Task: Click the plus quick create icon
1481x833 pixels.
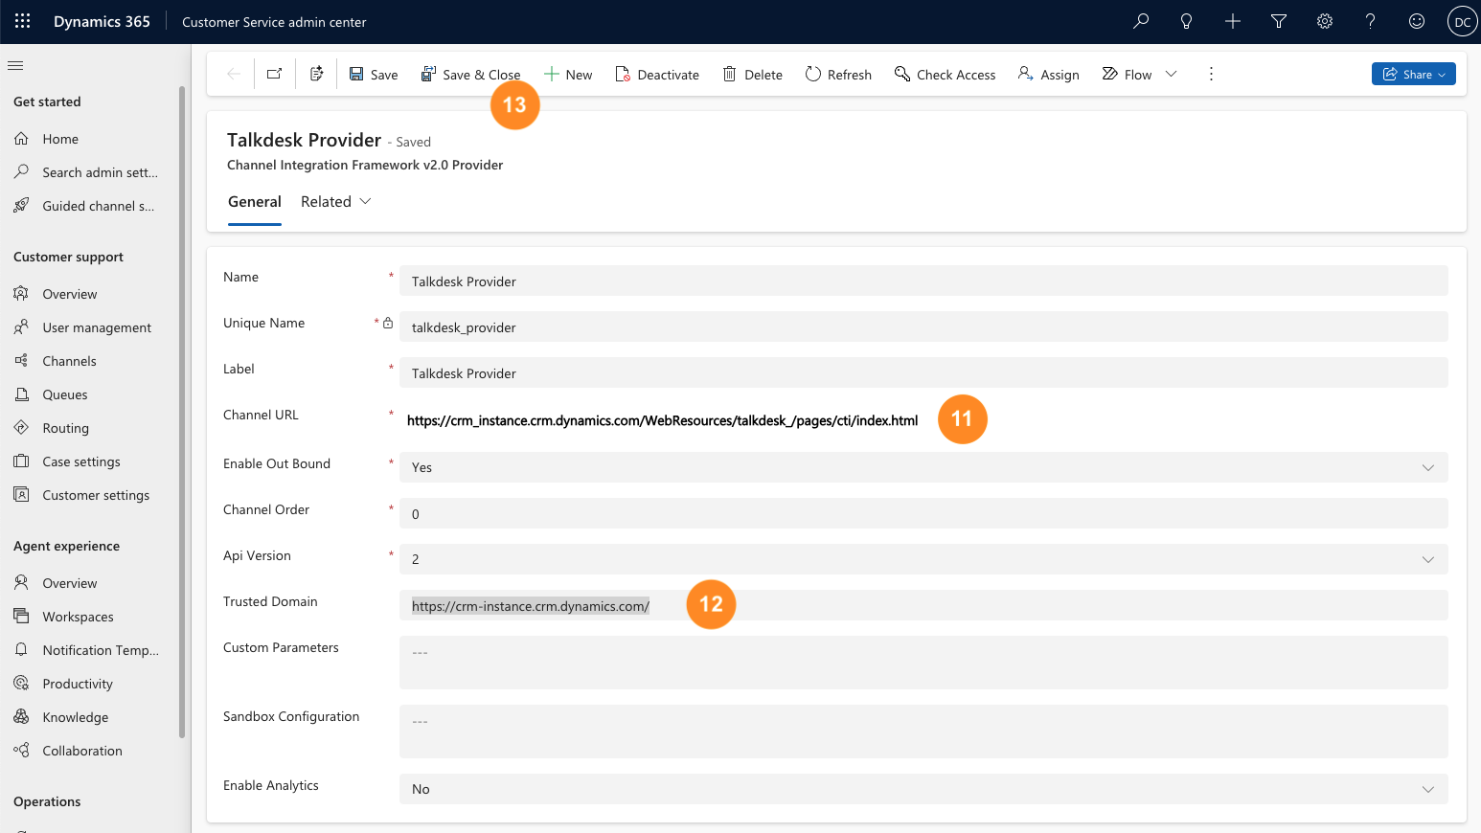Action: pos(1233,21)
